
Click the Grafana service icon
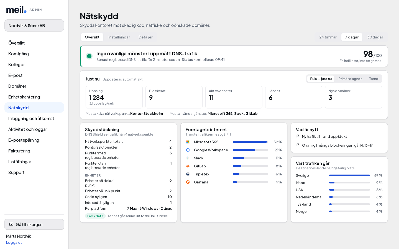tap(188, 182)
